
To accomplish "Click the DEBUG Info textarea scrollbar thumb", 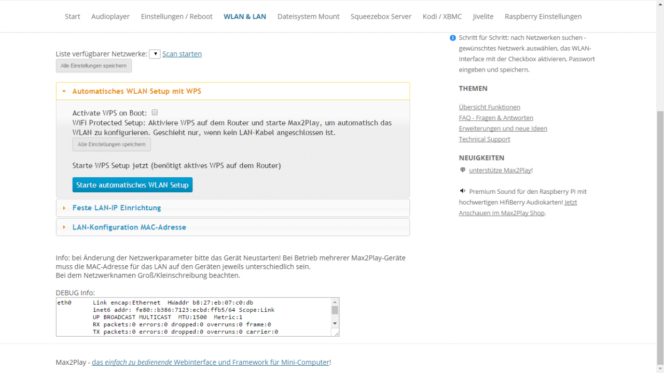I will 335,310.
